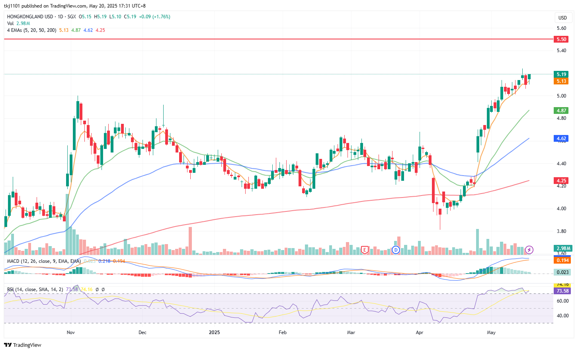The height and width of the screenshot is (352, 578).
Task: Click the 5.00 price axis label
Action: click(x=561, y=96)
